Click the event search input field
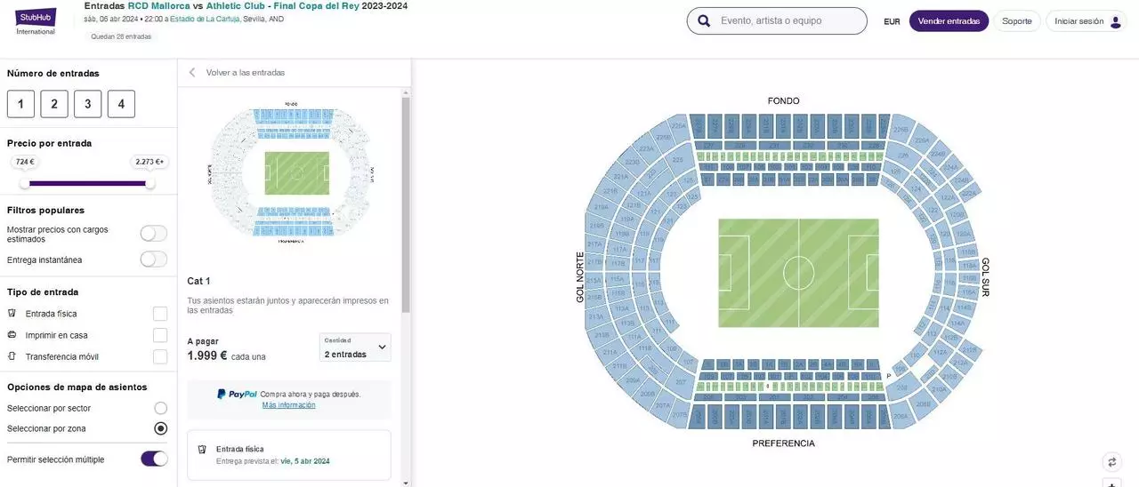The height and width of the screenshot is (487, 1139). [x=788, y=21]
